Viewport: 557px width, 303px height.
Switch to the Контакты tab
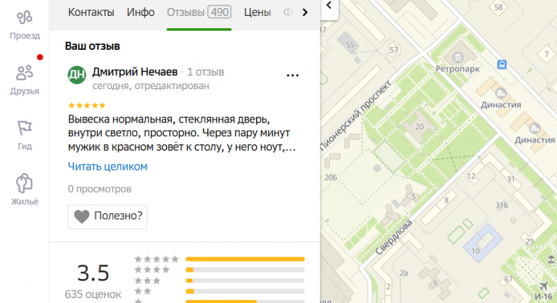(x=91, y=12)
